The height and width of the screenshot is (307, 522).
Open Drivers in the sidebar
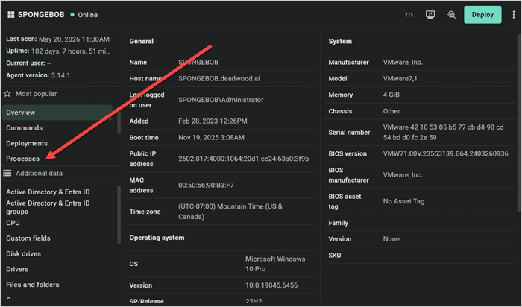tap(17, 269)
